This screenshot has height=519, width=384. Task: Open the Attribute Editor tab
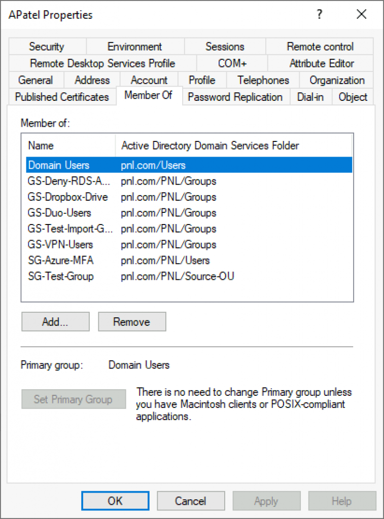321,63
